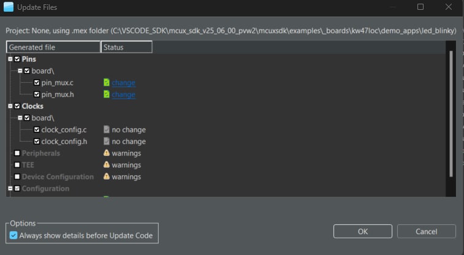Collapse the Clocks tree group
Image resolution: width=464 pixels, height=255 pixels.
click(10, 107)
